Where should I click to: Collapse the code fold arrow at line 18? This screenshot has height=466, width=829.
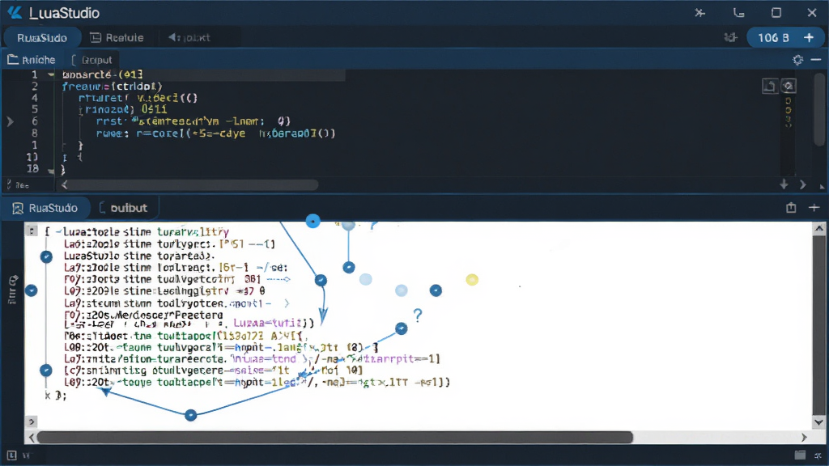click(51, 171)
